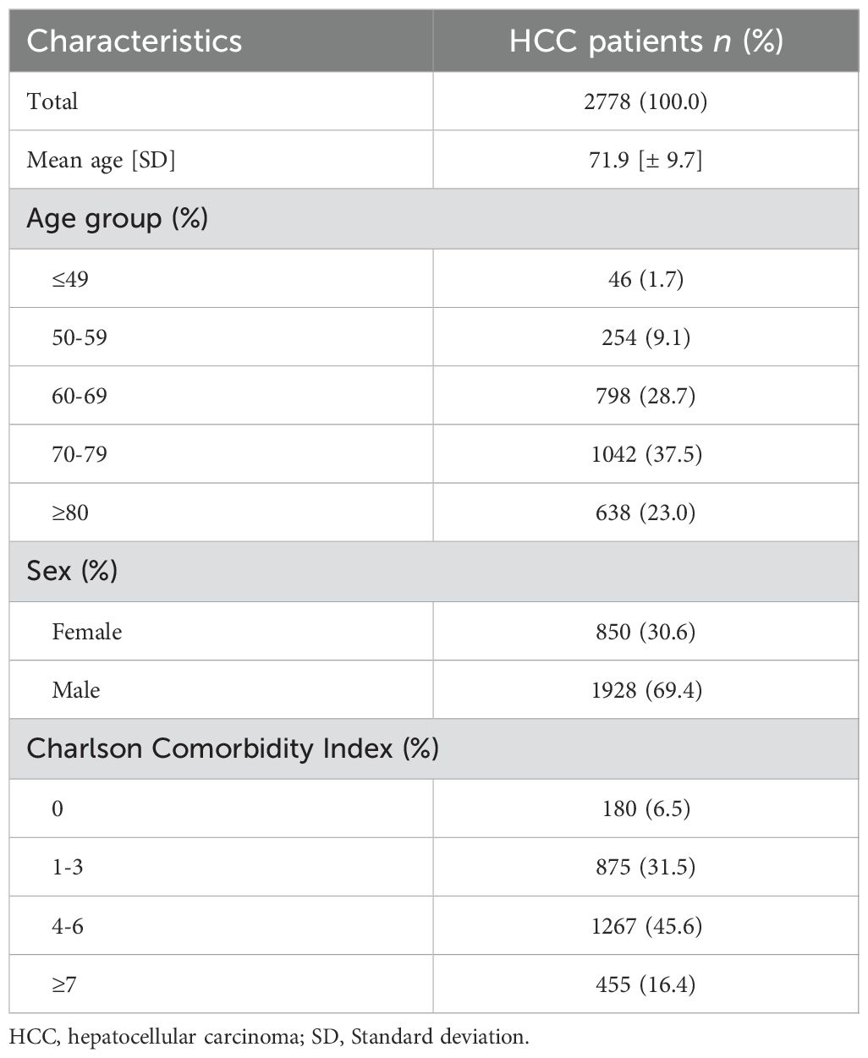Select the Mean age [SD] label
Screen dimensions: 868x1058
tap(101, 160)
